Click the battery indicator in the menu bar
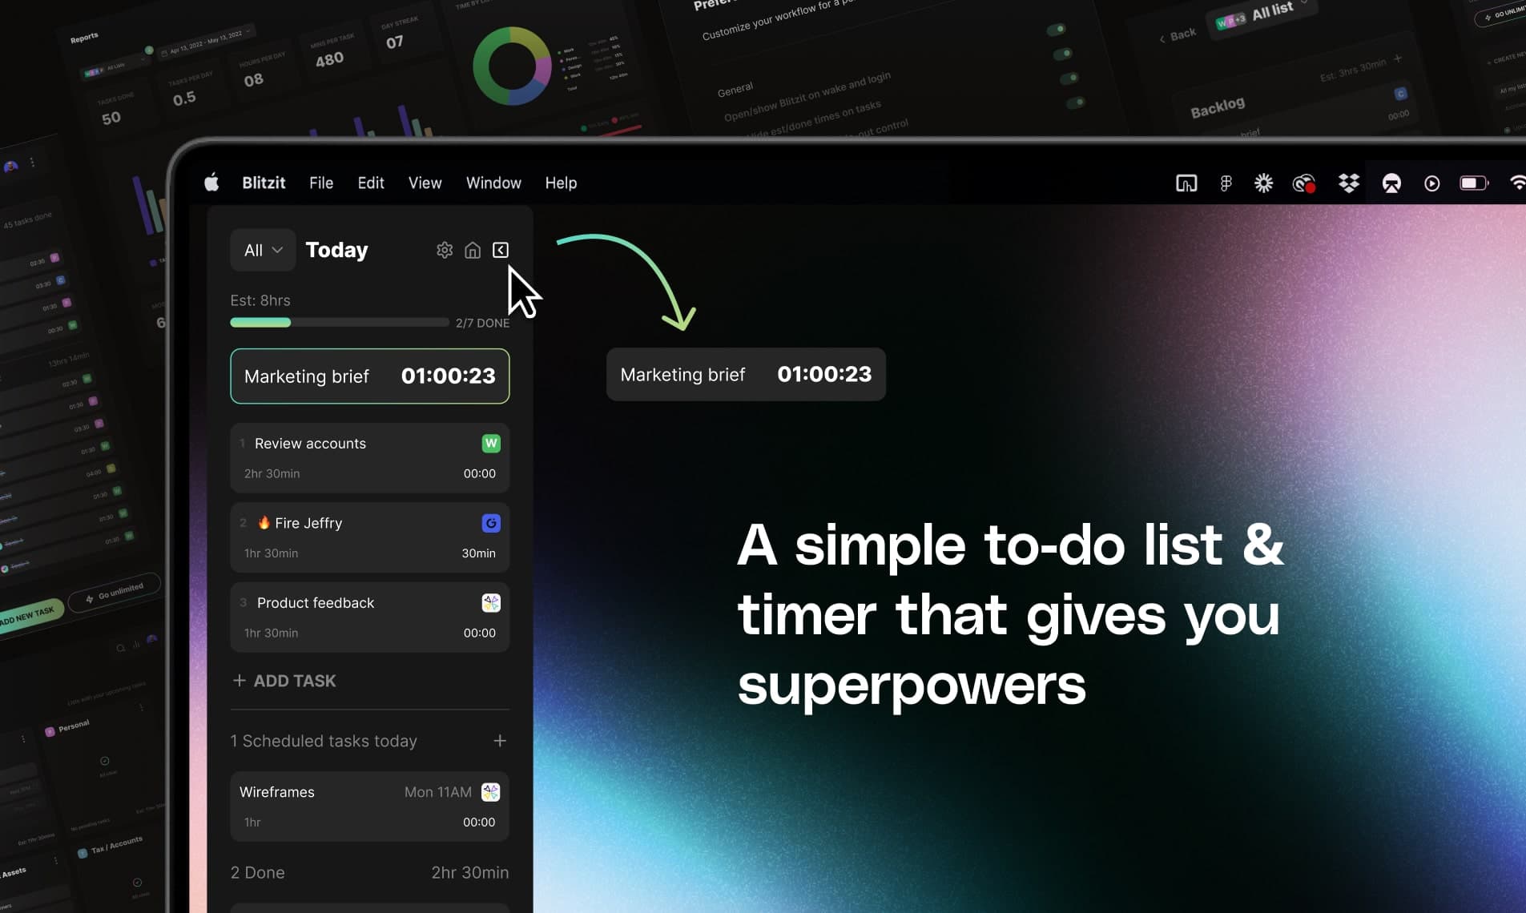 (1474, 183)
